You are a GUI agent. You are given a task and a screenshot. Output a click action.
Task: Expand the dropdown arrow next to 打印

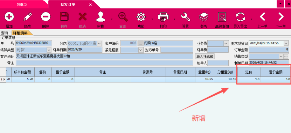174,19
